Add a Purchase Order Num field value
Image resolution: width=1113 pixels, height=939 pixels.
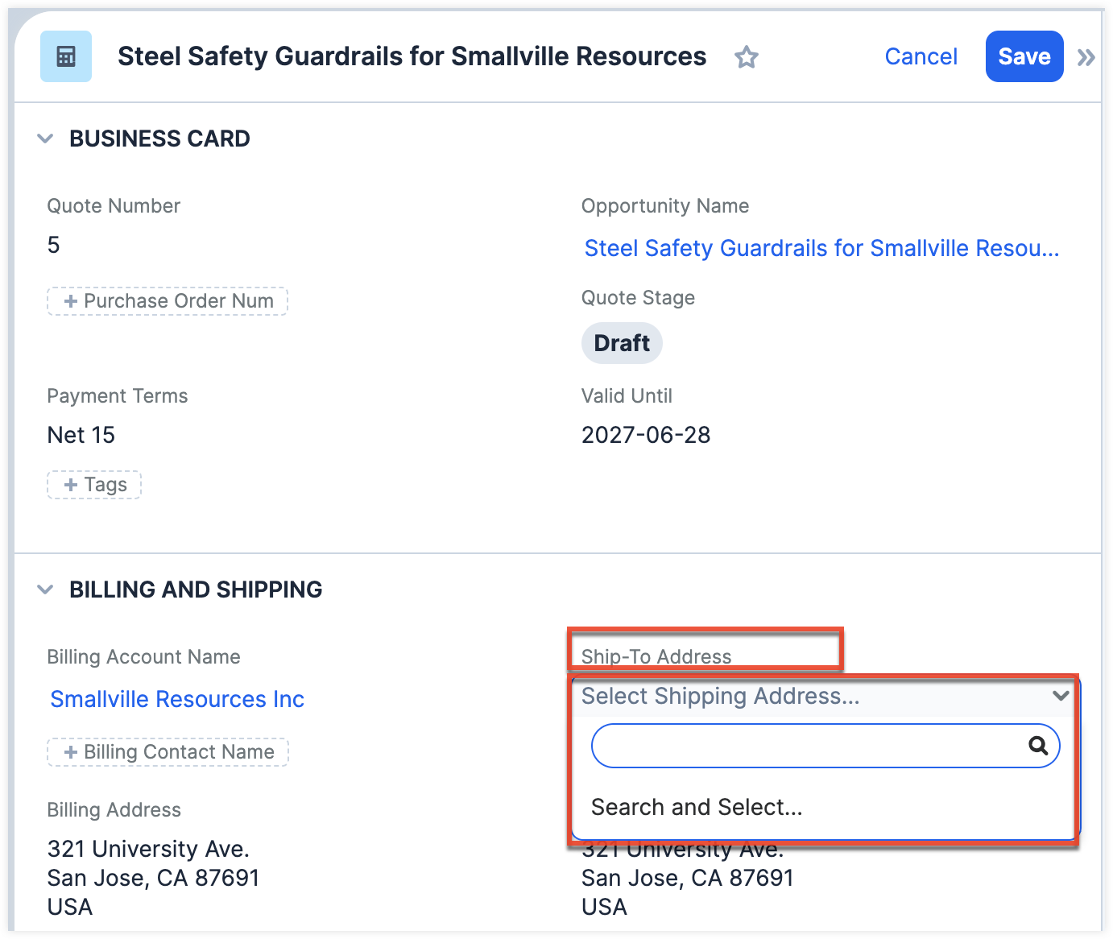pyautogui.click(x=168, y=301)
